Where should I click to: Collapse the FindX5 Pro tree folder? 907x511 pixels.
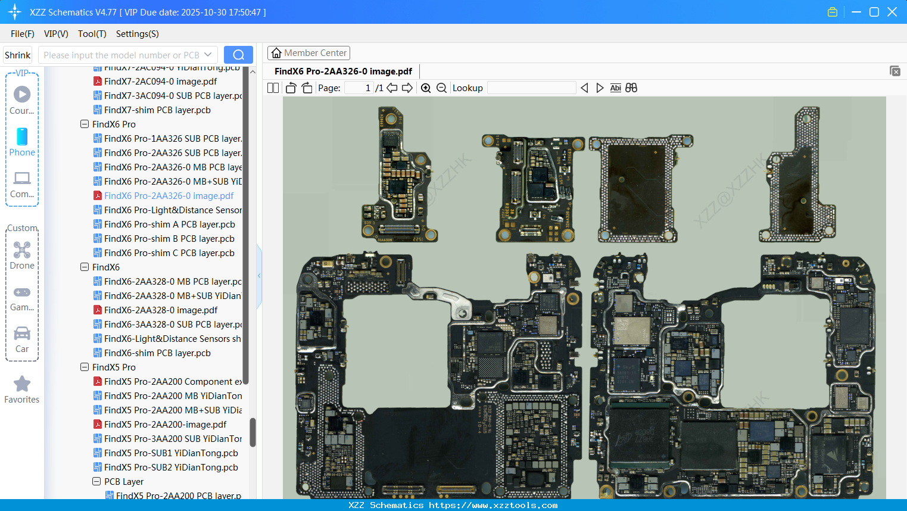tap(85, 367)
